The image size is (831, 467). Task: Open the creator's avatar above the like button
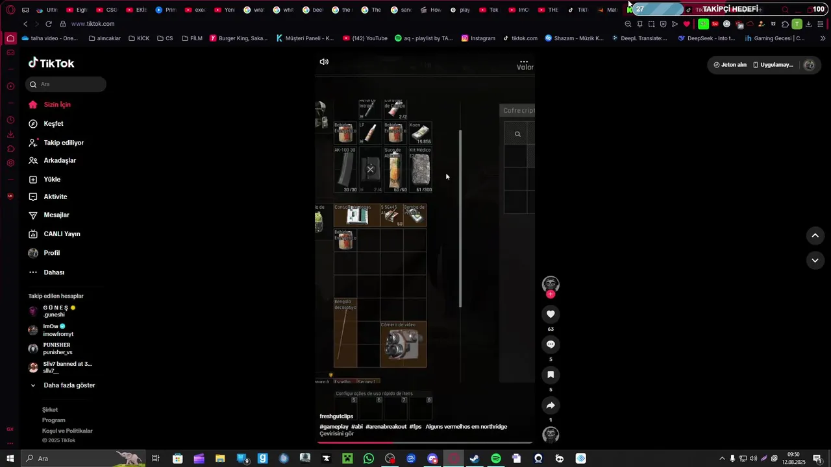(551, 284)
